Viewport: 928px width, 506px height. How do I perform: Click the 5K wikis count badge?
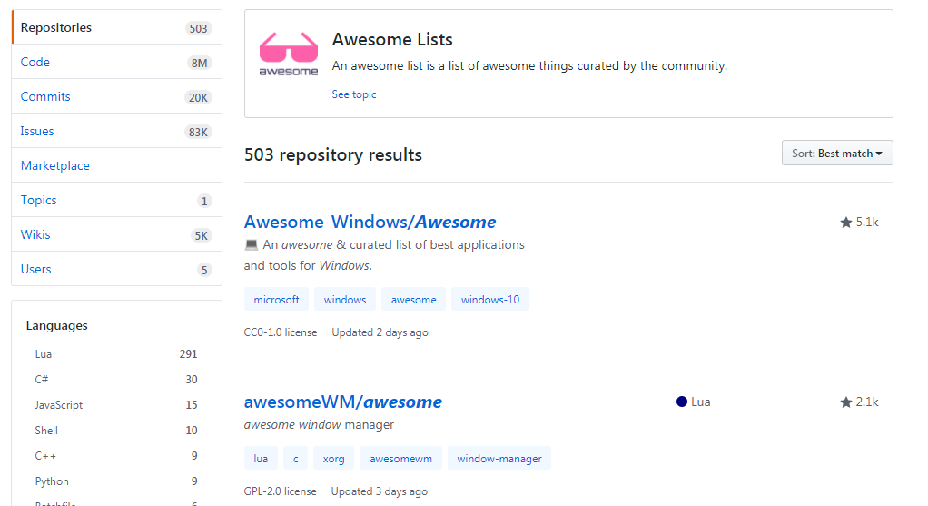click(x=202, y=235)
